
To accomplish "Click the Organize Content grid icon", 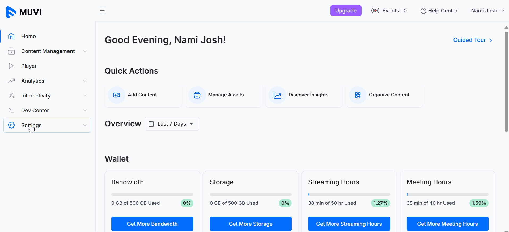I will pyautogui.click(x=358, y=95).
